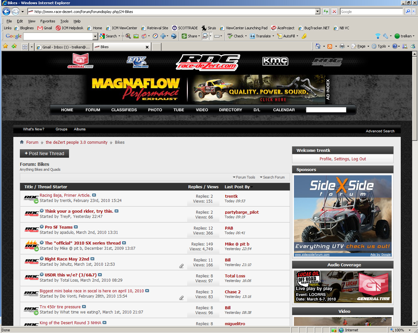Open ICM Helpdesk bookmark in Links bar

click(70, 28)
